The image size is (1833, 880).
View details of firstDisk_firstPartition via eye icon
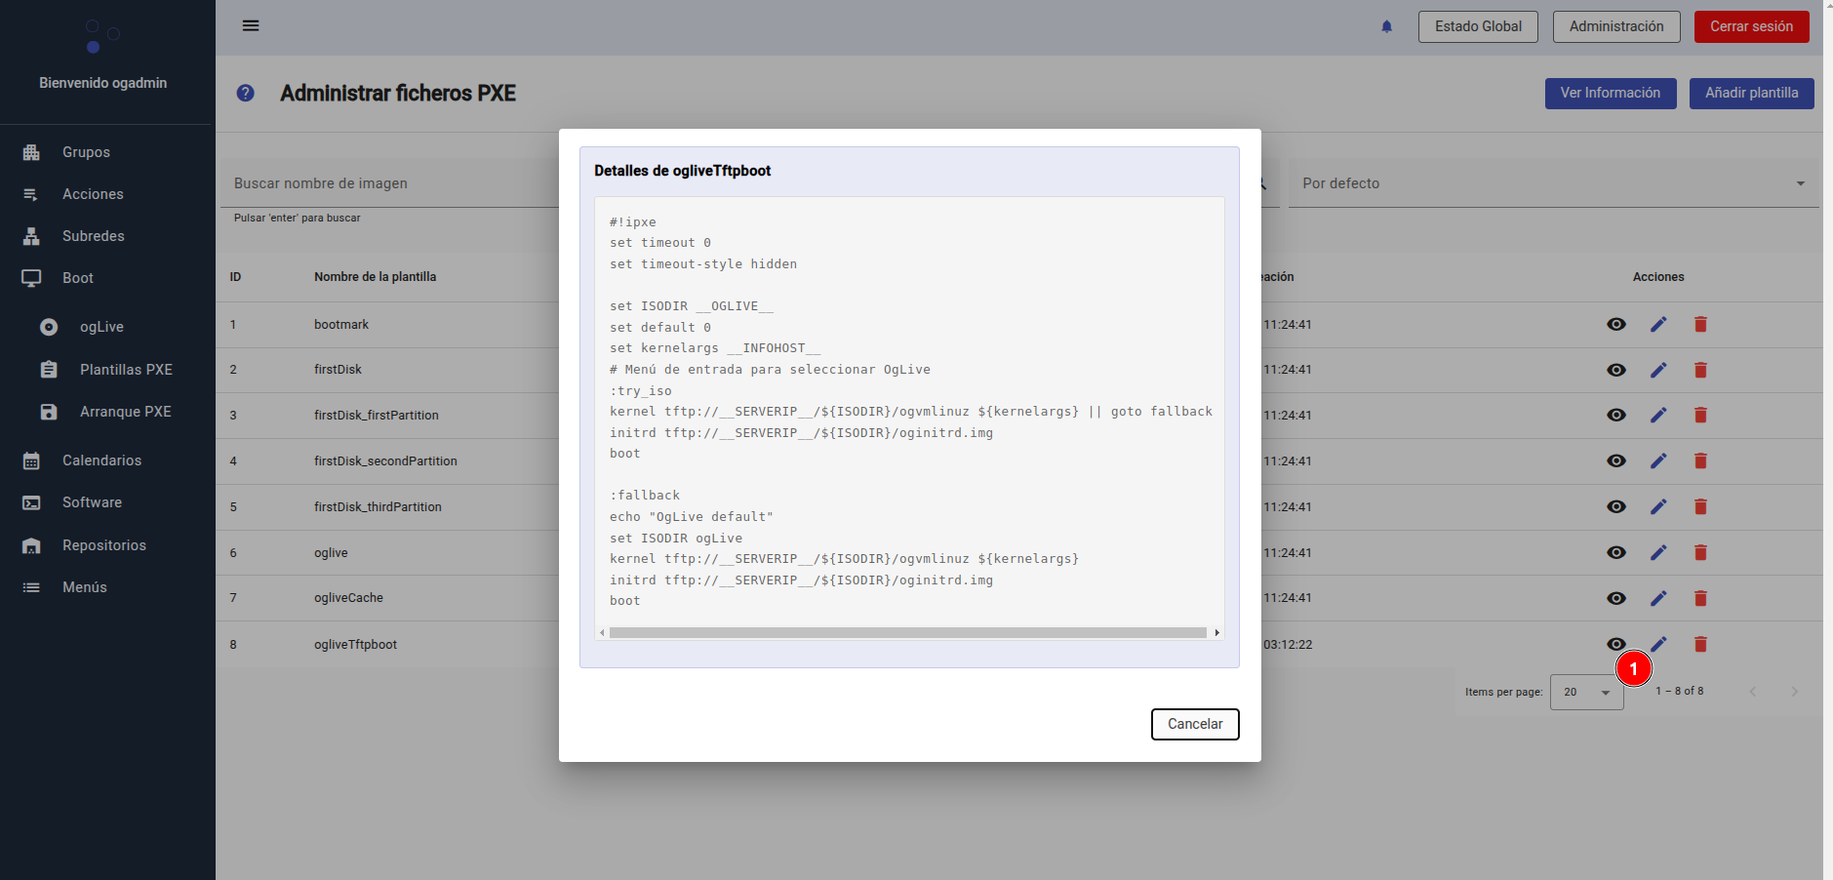coord(1616,415)
